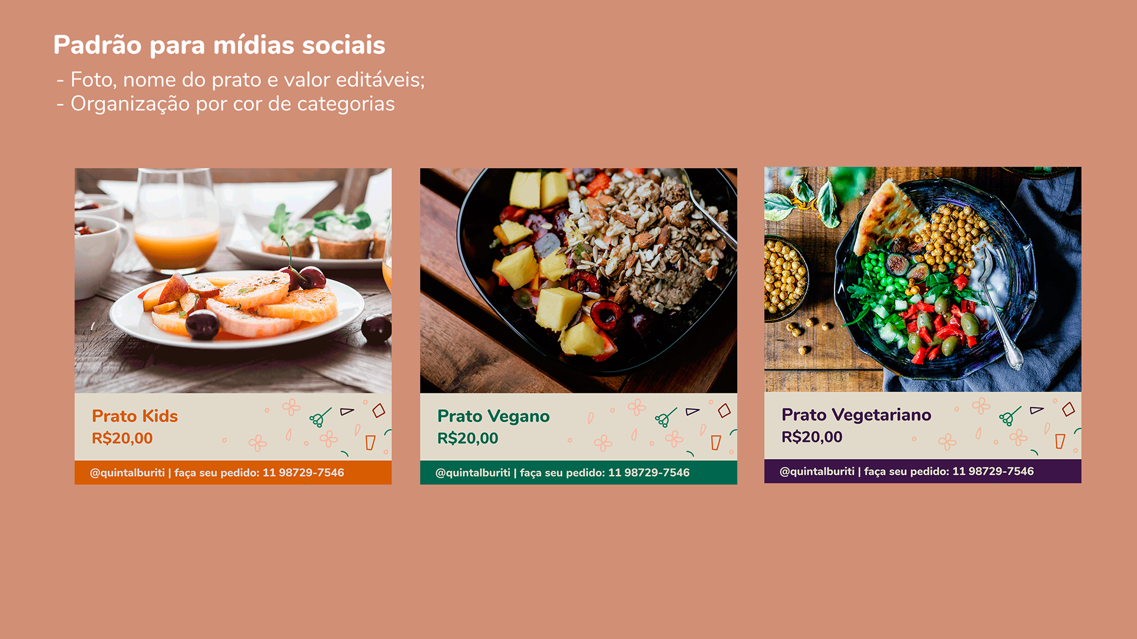Screen dimensions: 1137x639
Task: Click the green whisk icon on Vegetariano card
Action: pos(1010,417)
